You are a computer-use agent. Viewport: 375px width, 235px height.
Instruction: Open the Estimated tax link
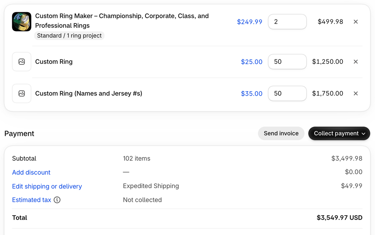coord(32,200)
